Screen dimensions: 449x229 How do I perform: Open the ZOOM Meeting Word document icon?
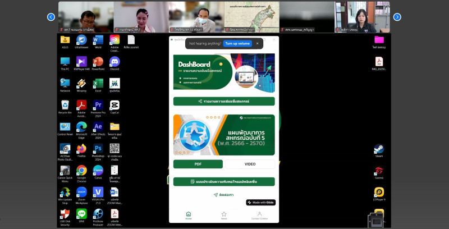tap(114, 192)
